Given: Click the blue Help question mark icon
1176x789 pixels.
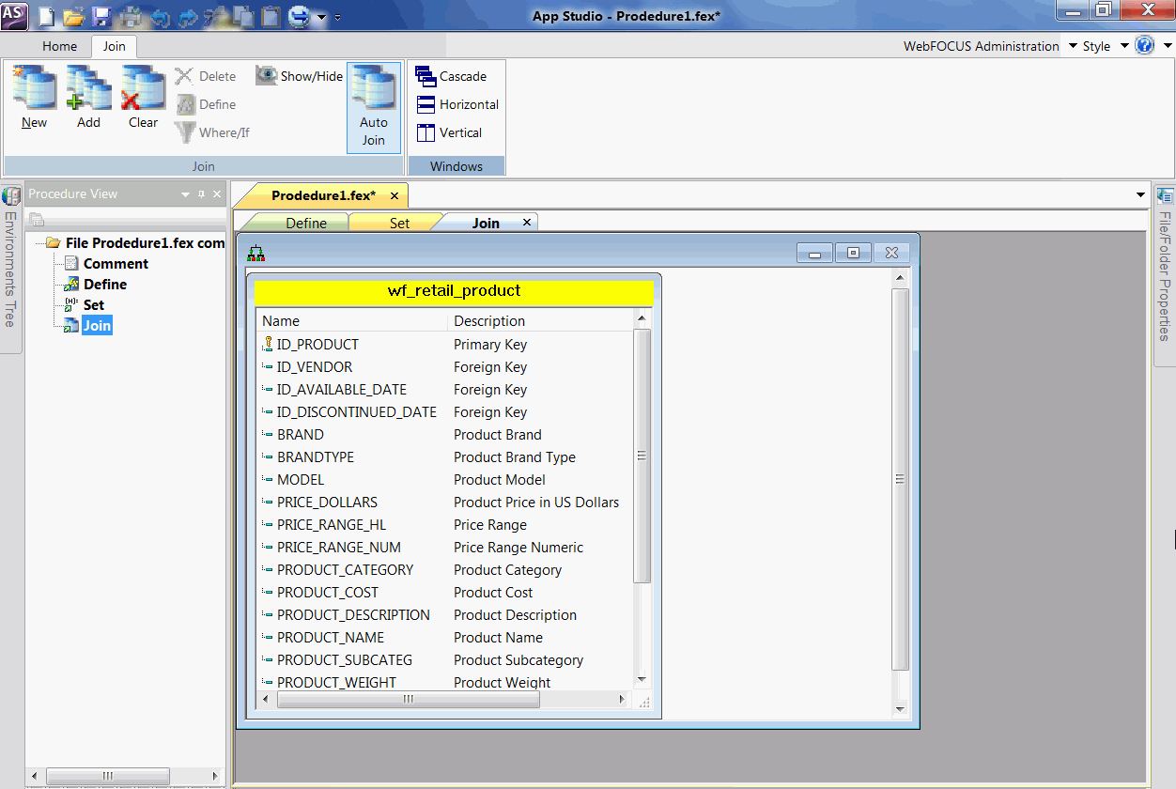Looking at the screenshot, I should point(1144,45).
